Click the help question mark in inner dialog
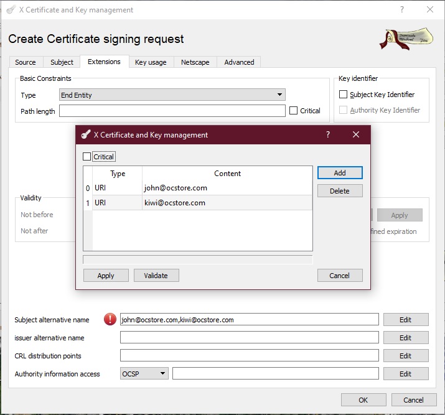The width and height of the screenshot is (445, 415). pos(328,134)
